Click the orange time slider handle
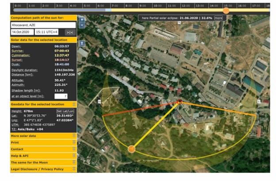The image size is (276, 181). pyautogui.click(x=226, y=10)
